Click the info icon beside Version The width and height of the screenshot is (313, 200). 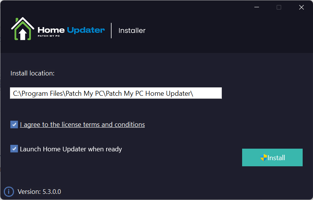tap(9, 192)
